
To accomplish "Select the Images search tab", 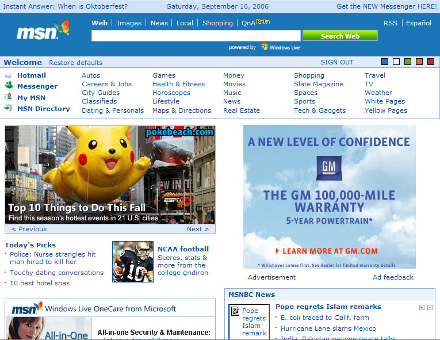I will (129, 23).
